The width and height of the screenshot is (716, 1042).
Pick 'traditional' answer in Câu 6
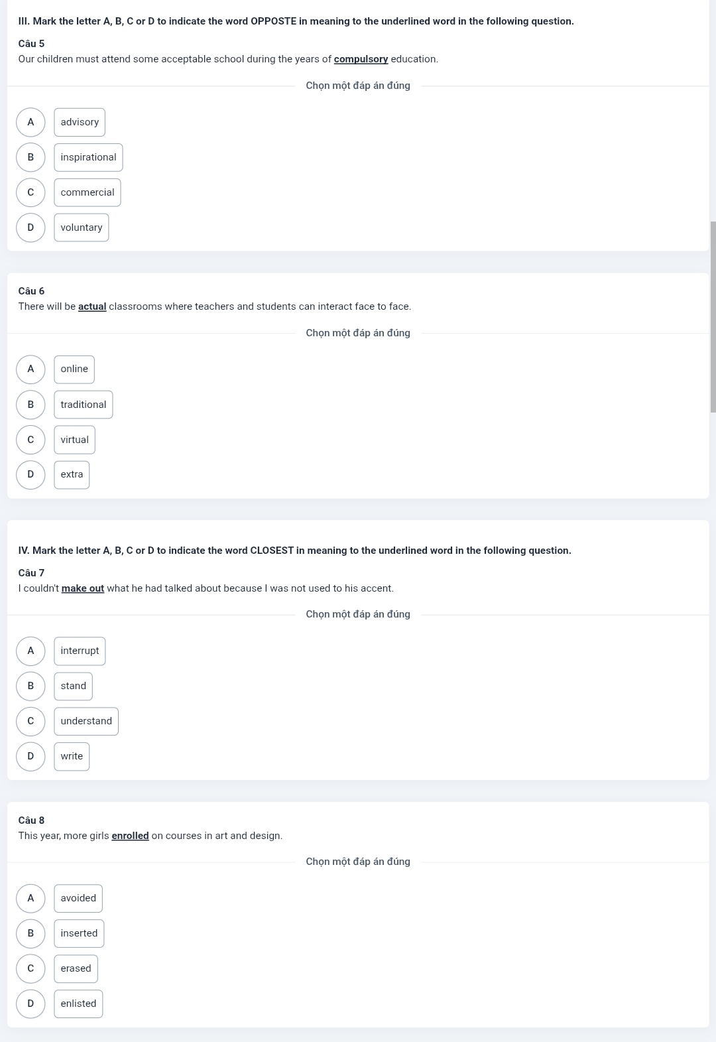(x=84, y=405)
